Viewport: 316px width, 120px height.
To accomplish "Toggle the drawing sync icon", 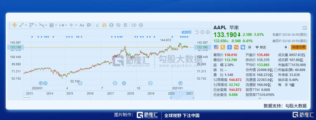I will 111,25.
